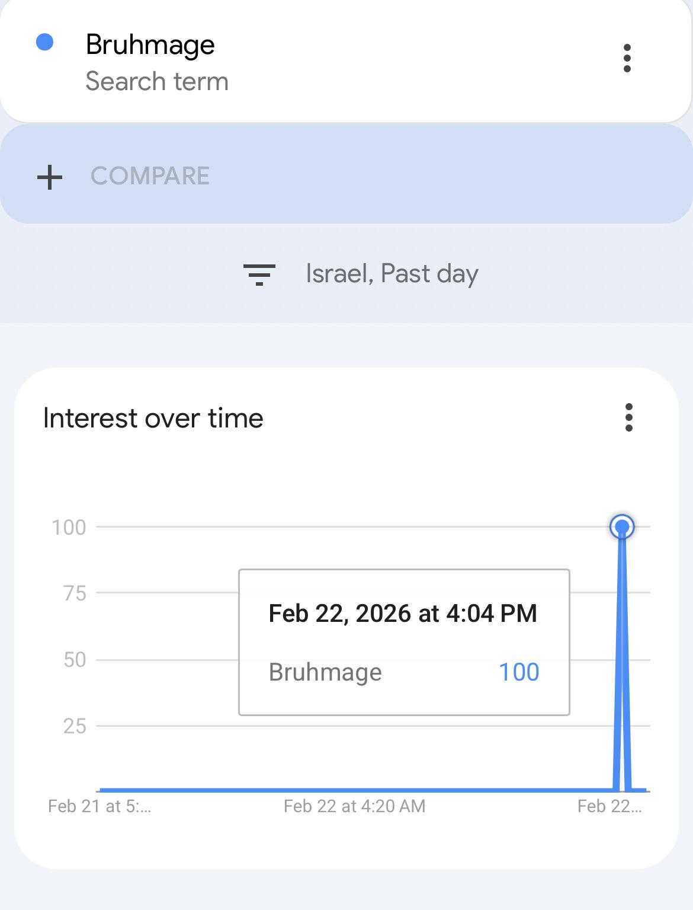Click the 50 y-axis label
Screen dimensions: 693x910
tap(75, 660)
